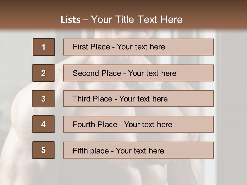Select the number 2 box
This screenshot has width=247, height=185.
pos(43,73)
